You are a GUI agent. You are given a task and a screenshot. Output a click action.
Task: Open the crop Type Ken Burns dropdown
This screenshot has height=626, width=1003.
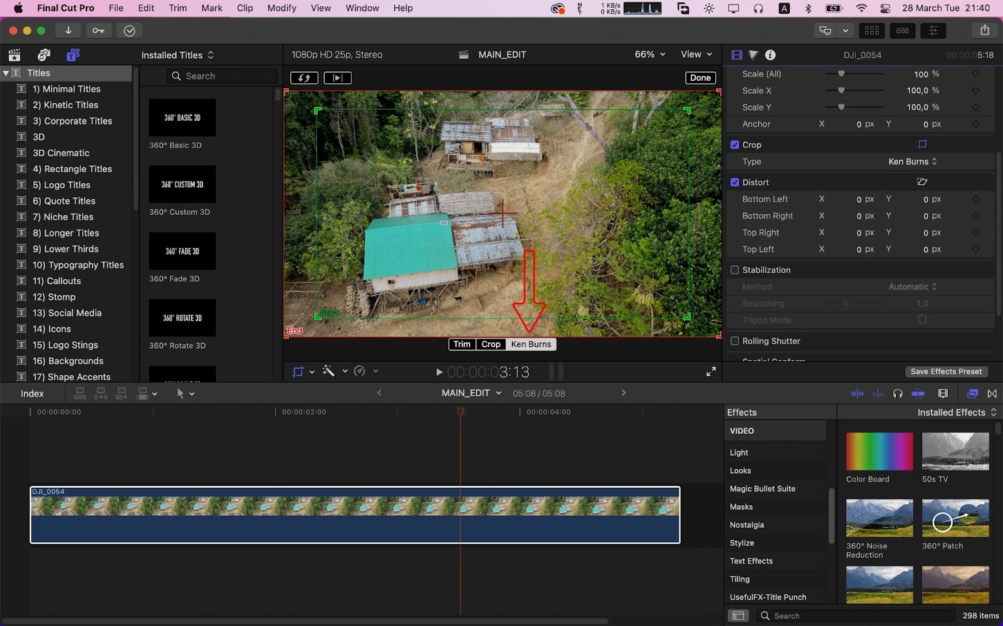[x=913, y=162]
